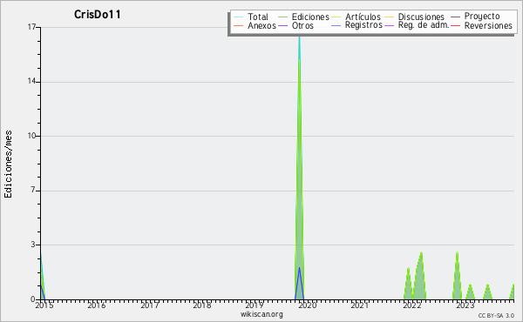This screenshot has height=322, width=523.
Task: Click the 2017 year label
Action: [x=149, y=305]
